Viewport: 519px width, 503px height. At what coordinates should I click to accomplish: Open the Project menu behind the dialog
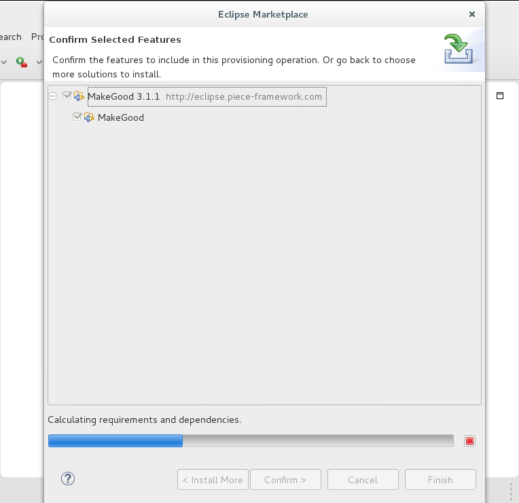click(x=37, y=37)
